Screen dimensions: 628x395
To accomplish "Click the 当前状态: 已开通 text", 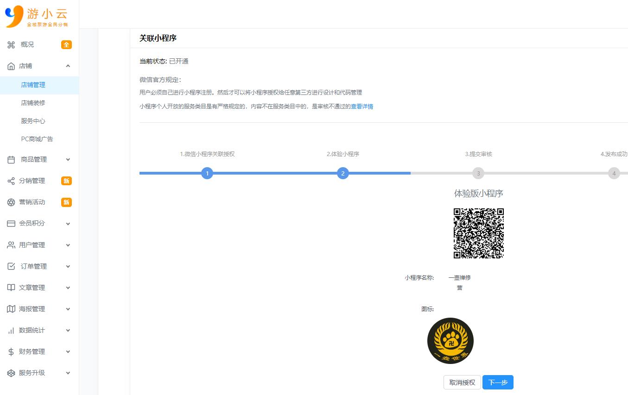I will [164, 62].
